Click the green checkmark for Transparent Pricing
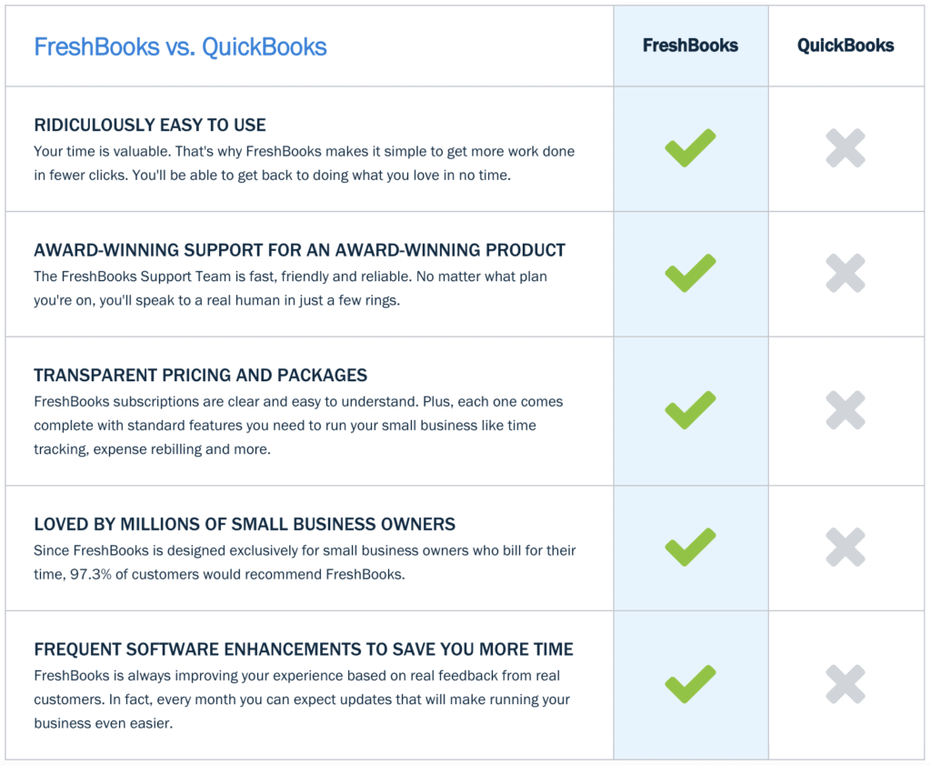Viewport: 931px width, 765px height. point(690,410)
